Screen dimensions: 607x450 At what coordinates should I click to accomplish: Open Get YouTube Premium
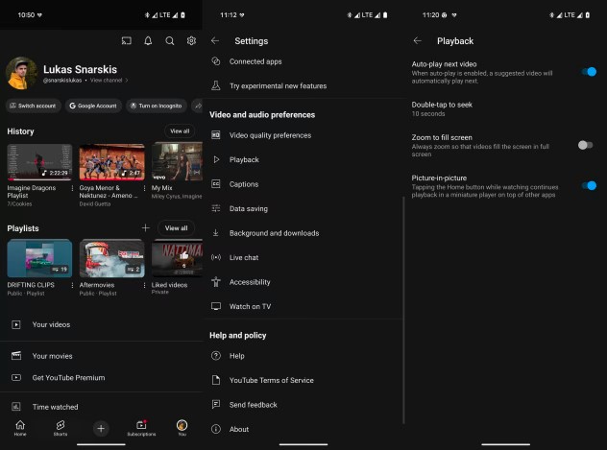tap(101, 378)
